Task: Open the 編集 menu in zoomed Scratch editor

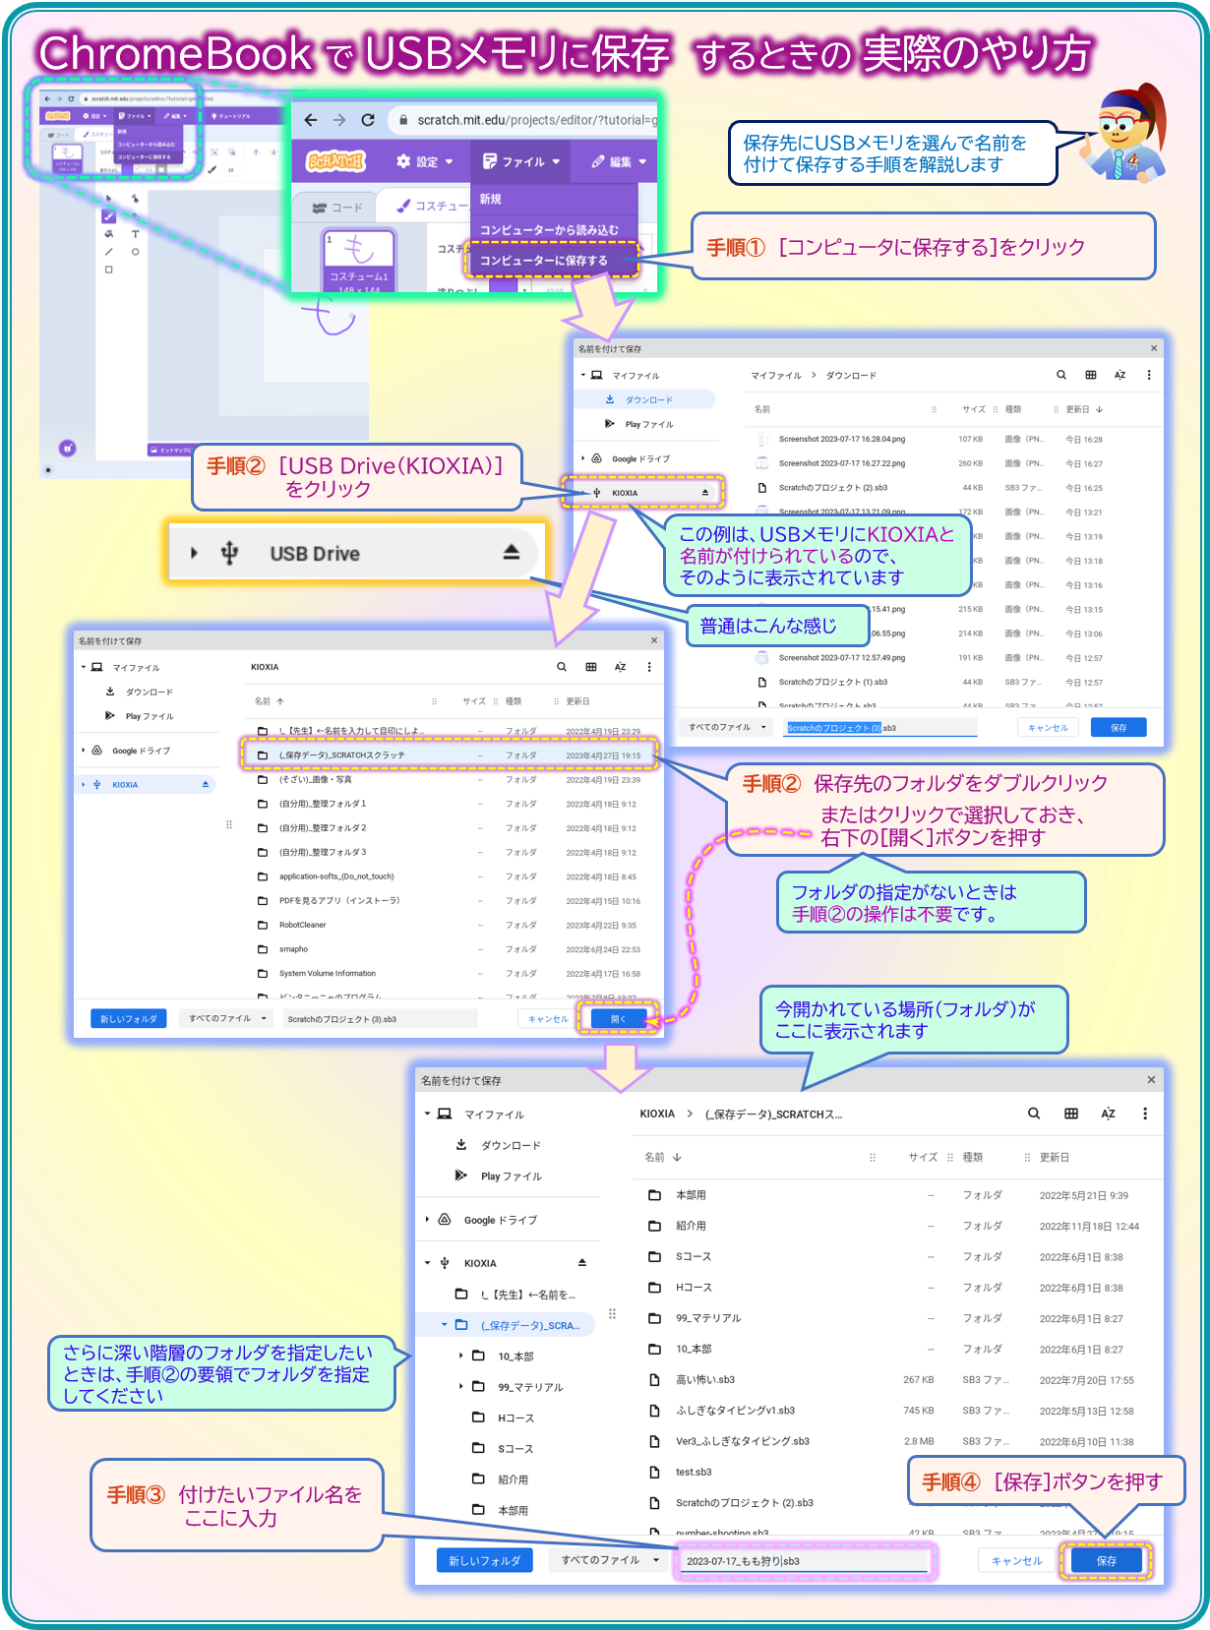Action: tap(619, 161)
